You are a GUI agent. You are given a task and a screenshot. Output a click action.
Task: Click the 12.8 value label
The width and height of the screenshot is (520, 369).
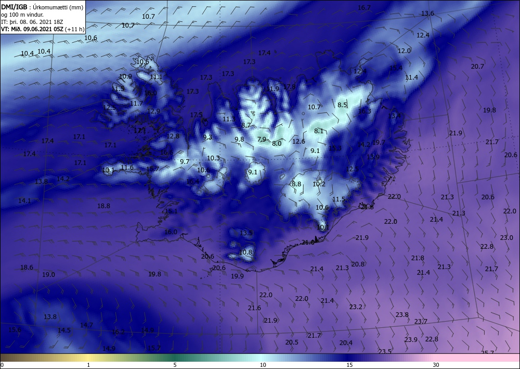point(173,136)
